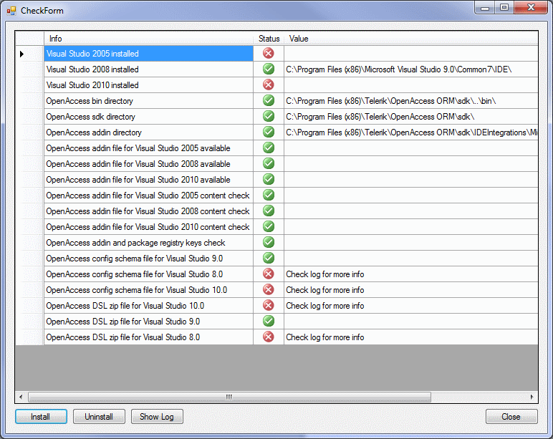Select 'Visual Studio 2005 content check' Info cell
The height and width of the screenshot is (439, 553).
[148, 196]
